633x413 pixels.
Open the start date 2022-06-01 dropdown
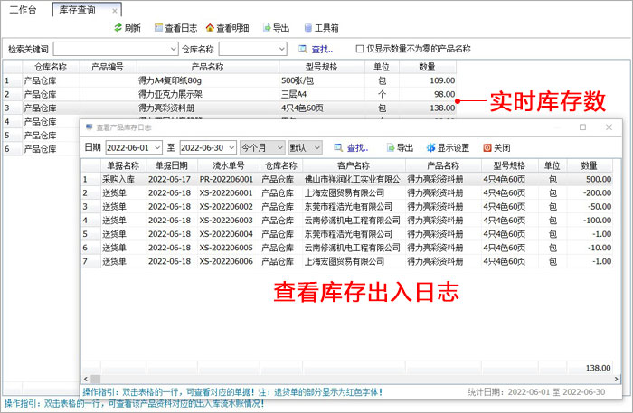pos(157,148)
